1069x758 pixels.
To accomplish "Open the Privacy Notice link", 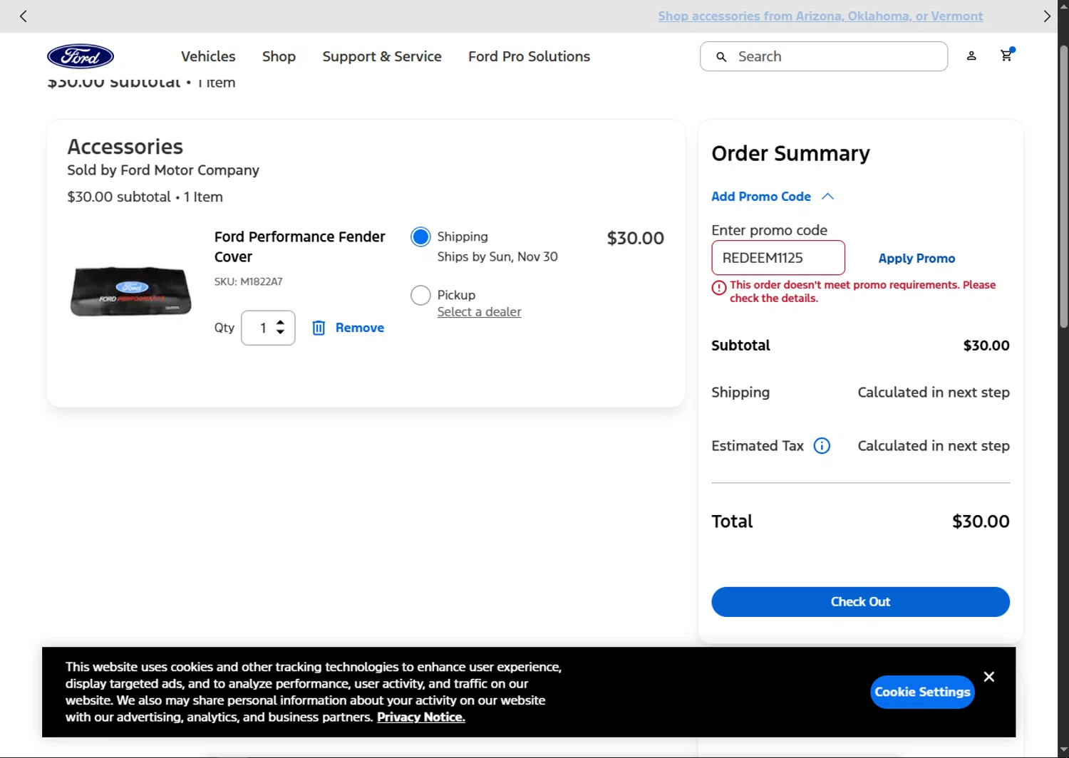I will [x=420, y=717].
